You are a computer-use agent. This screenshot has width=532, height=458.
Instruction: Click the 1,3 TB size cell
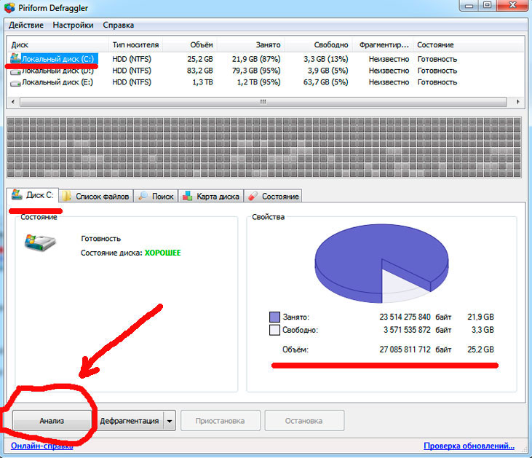pyautogui.click(x=202, y=82)
